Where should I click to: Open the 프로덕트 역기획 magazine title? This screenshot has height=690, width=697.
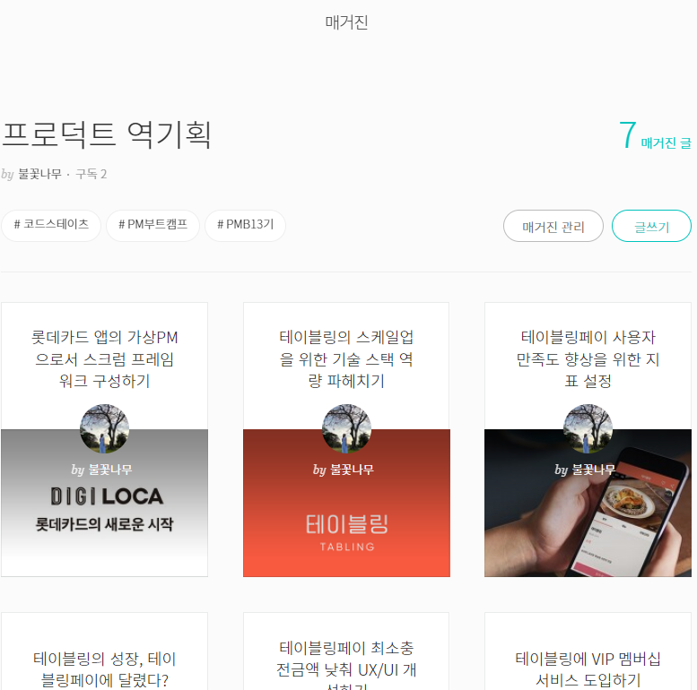click(x=107, y=134)
